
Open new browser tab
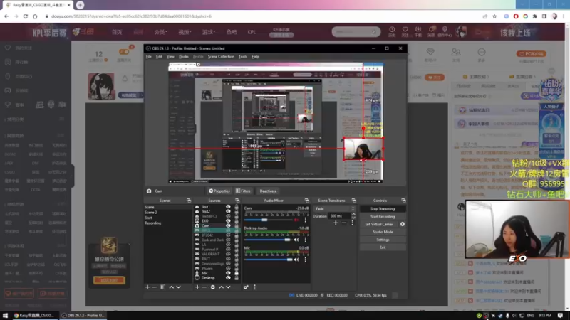[x=80, y=5]
